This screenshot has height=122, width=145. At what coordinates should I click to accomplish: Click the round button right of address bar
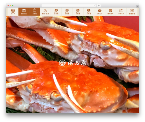pos(99,5)
